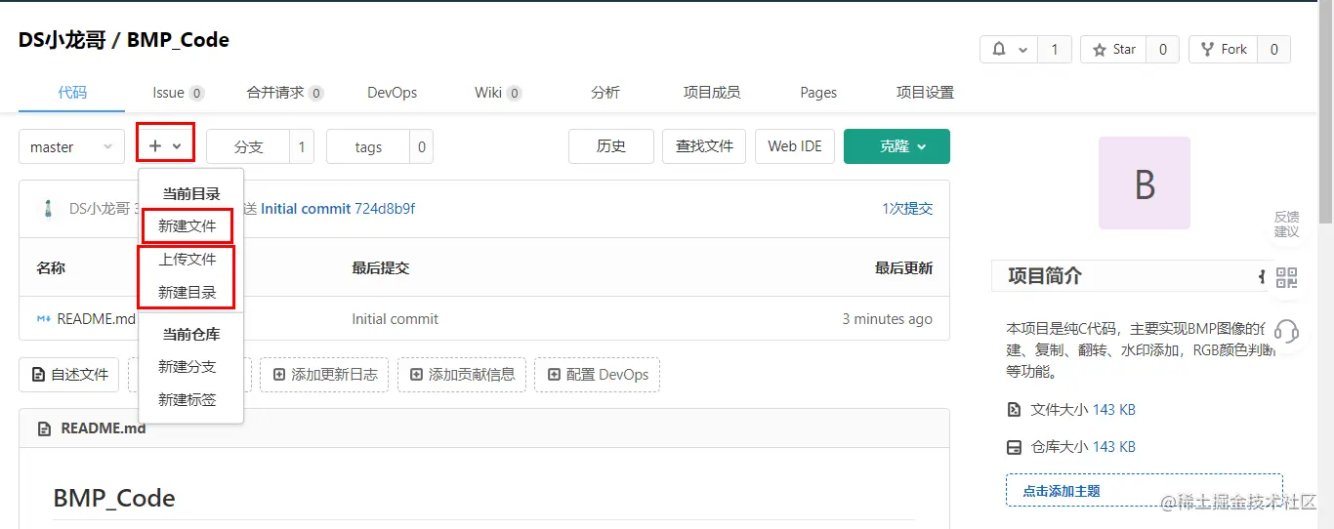The height and width of the screenshot is (529, 1334).
Task: Click the 自述文件 button
Action: (69, 375)
